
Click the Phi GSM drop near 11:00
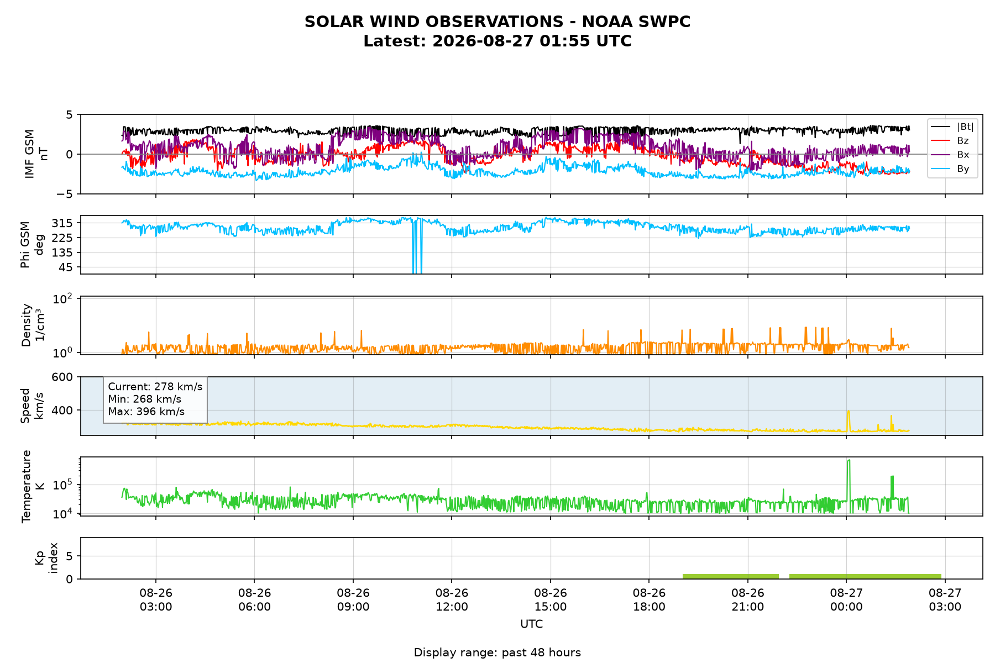pyautogui.click(x=417, y=246)
